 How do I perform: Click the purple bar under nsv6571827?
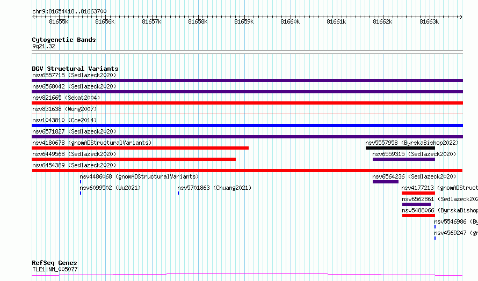tap(247, 137)
